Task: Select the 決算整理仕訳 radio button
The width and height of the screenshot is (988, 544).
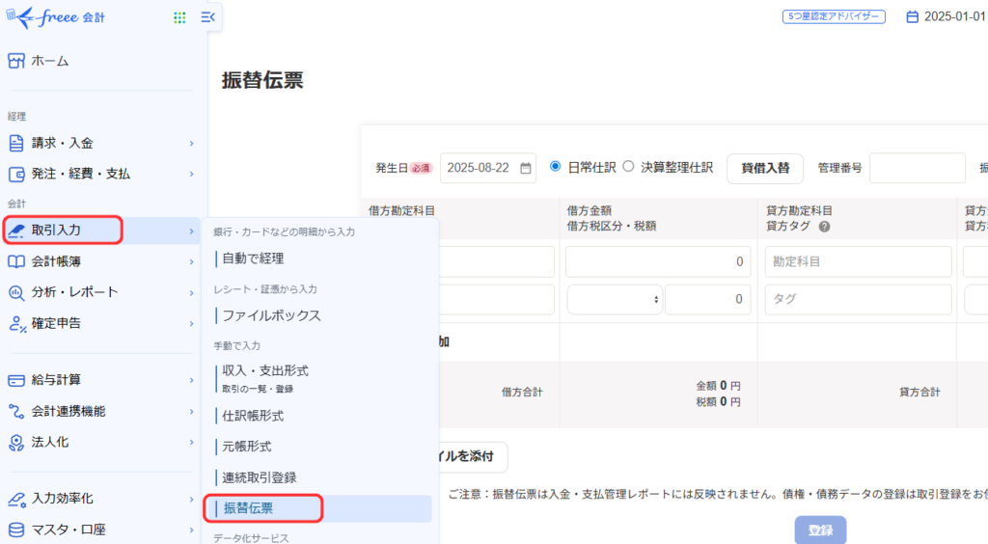Action: point(628,166)
